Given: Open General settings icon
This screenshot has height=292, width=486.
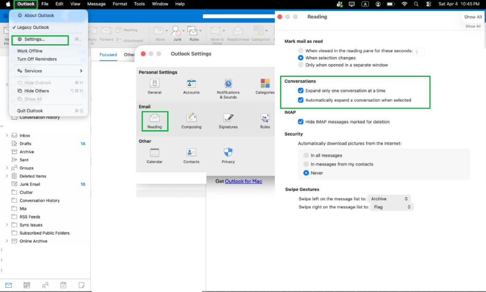Looking at the screenshot, I should coord(154,84).
